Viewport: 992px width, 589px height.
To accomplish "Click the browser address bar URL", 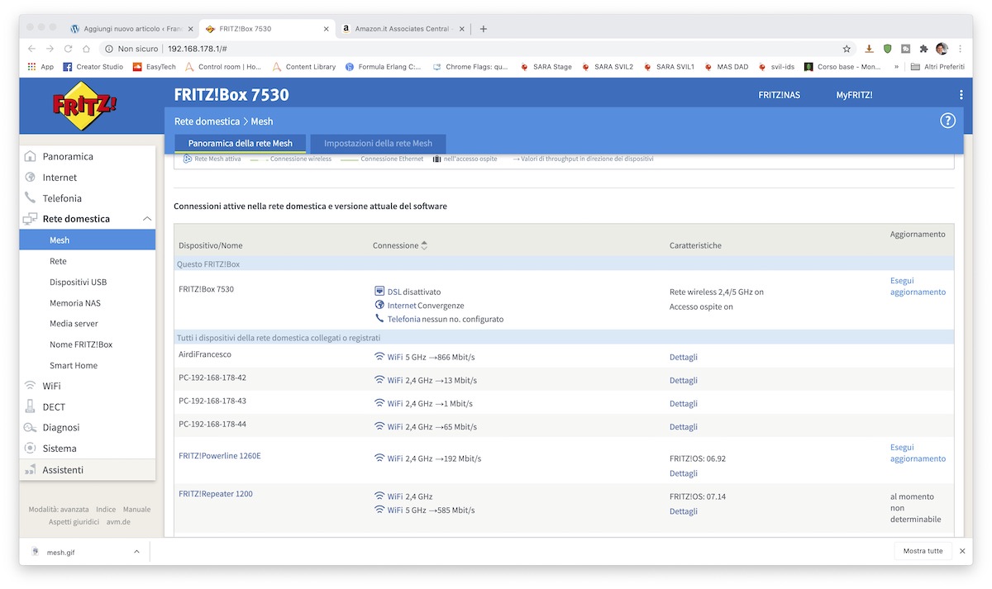I will (x=198, y=49).
